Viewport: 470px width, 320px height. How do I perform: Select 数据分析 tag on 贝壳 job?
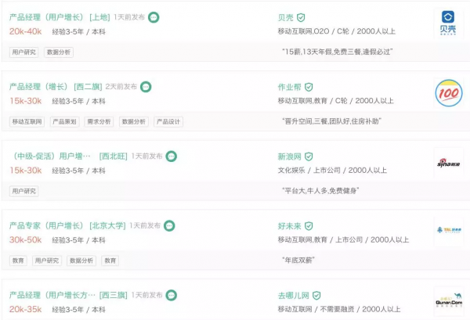tap(59, 52)
